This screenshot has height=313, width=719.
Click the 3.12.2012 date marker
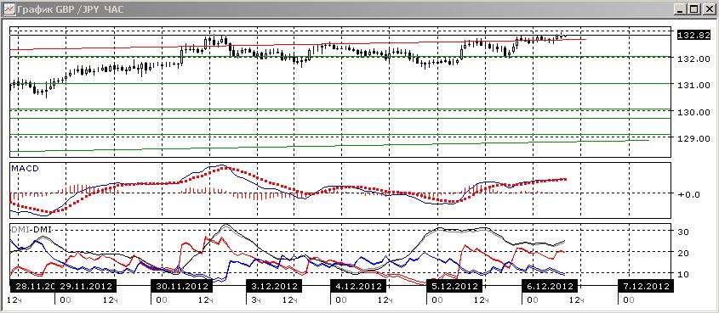[274, 287]
